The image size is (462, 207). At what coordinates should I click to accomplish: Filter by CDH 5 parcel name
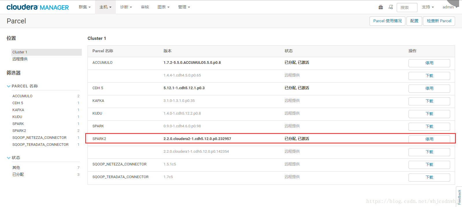tap(18, 103)
